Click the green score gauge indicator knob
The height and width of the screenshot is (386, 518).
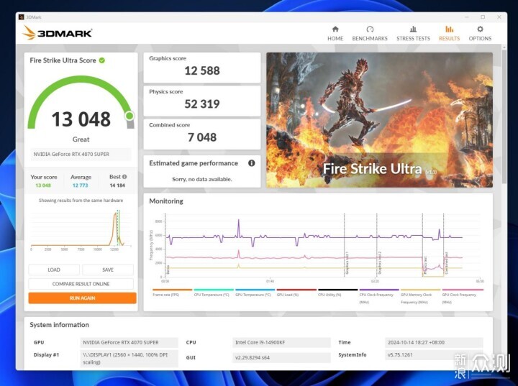129,116
